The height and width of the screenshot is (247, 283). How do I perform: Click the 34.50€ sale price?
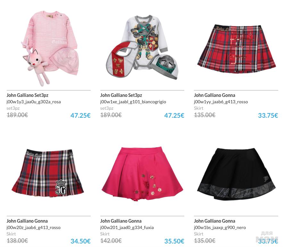(x=80, y=241)
